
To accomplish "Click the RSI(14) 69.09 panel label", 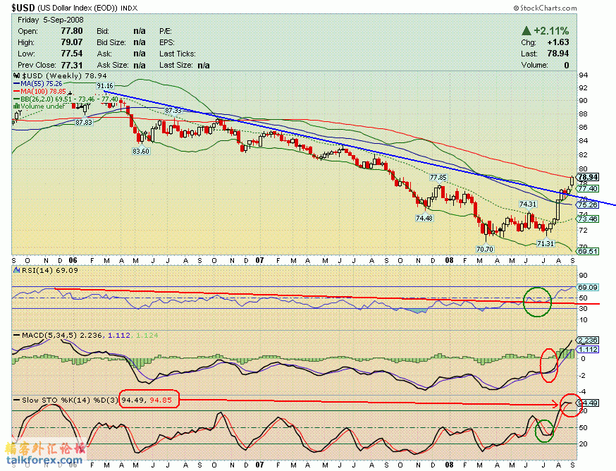I will click(x=46, y=270).
